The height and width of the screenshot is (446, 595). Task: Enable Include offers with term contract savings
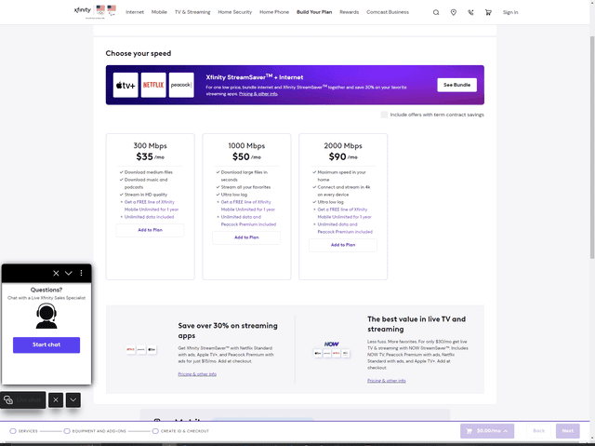[x=384, y=115]
